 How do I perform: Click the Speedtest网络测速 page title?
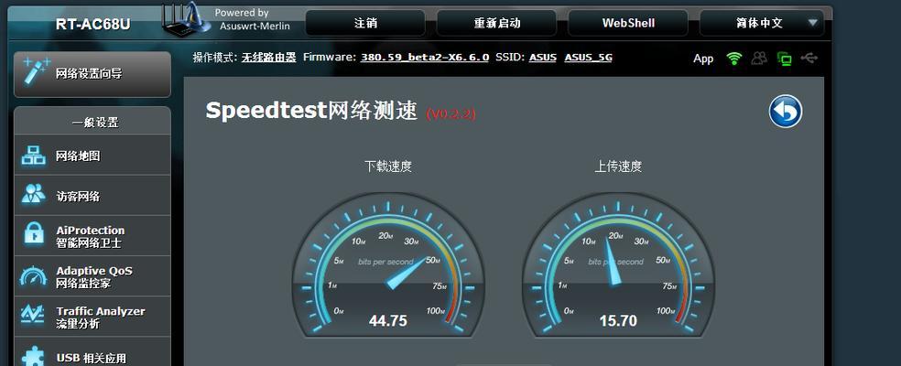click(x=311, y=111)
